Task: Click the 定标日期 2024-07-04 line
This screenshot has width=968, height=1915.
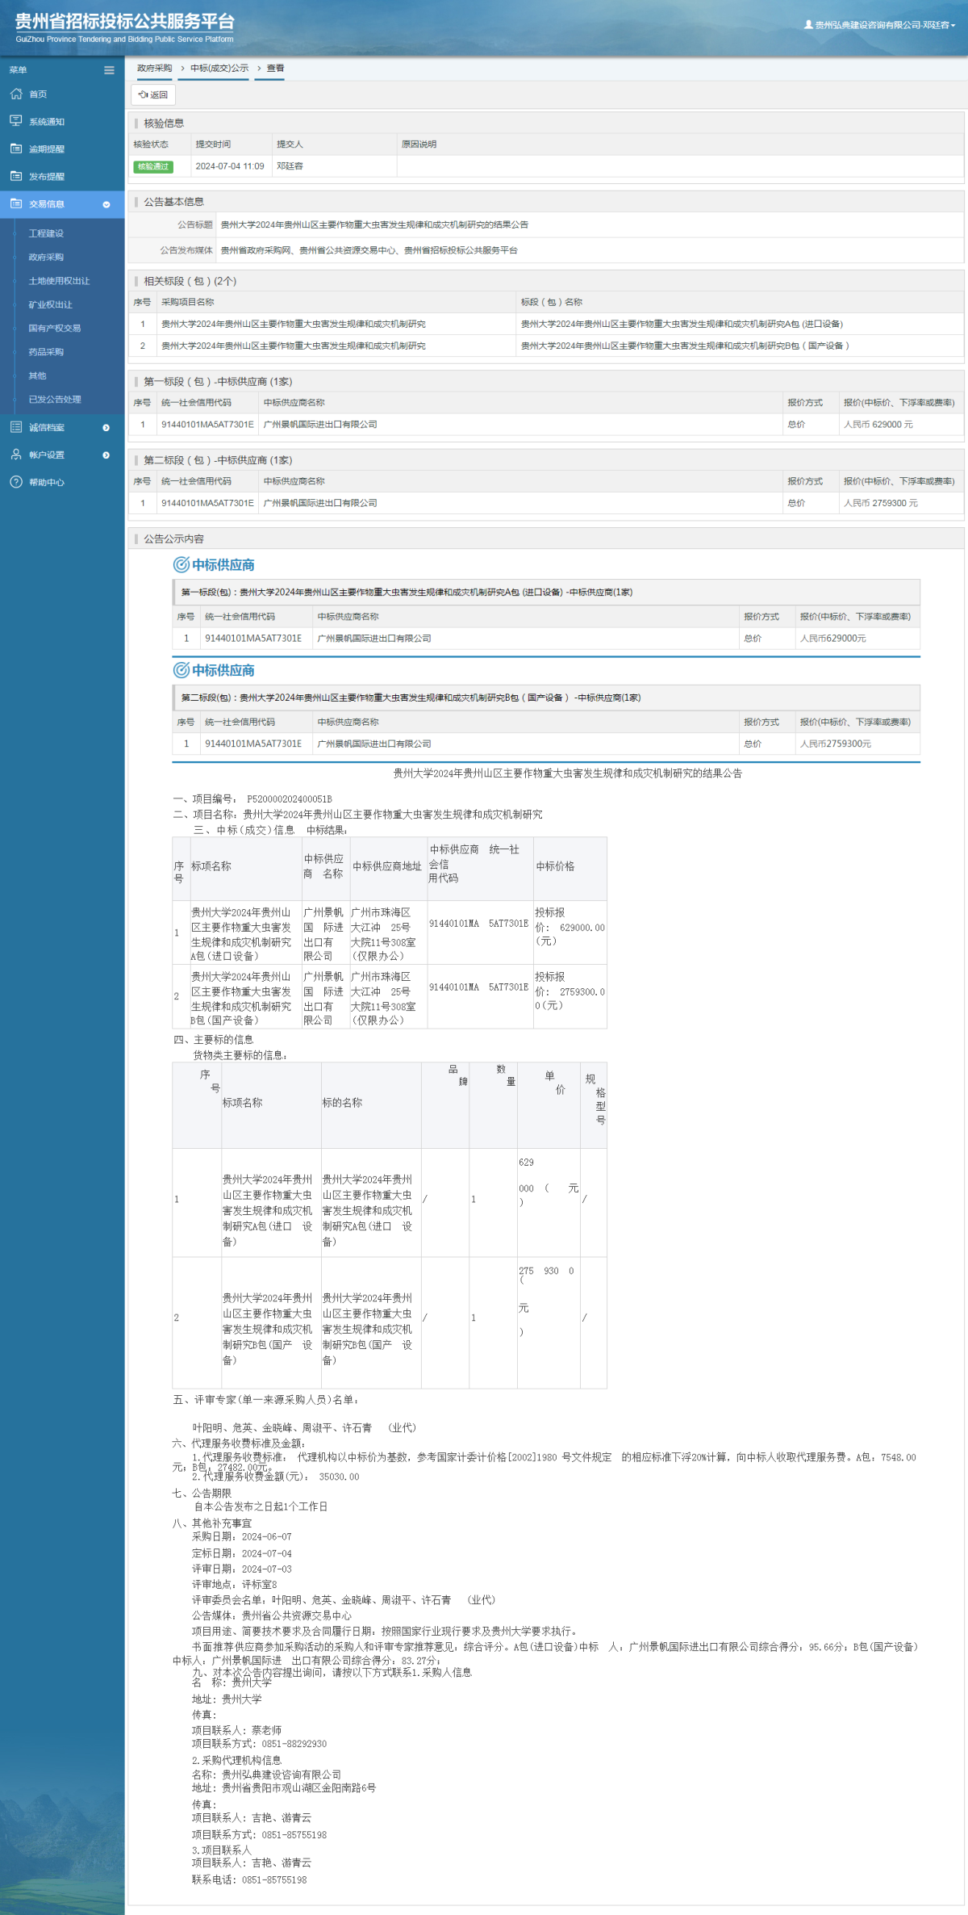Action: point(242,1553)
